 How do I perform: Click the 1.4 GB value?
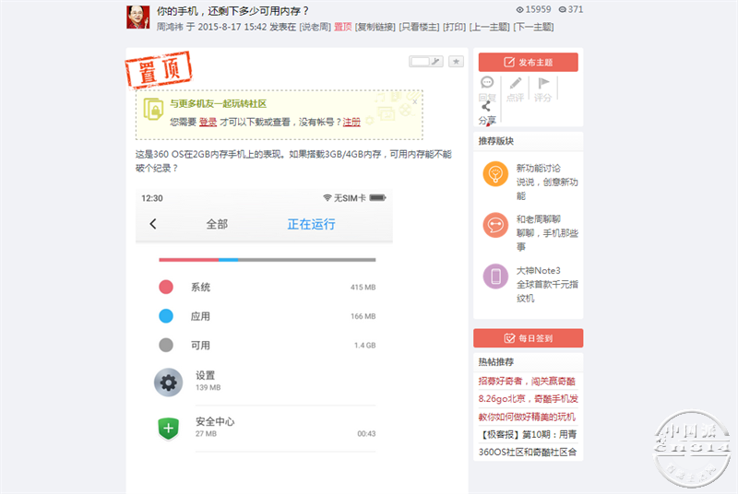coord(364,346)
